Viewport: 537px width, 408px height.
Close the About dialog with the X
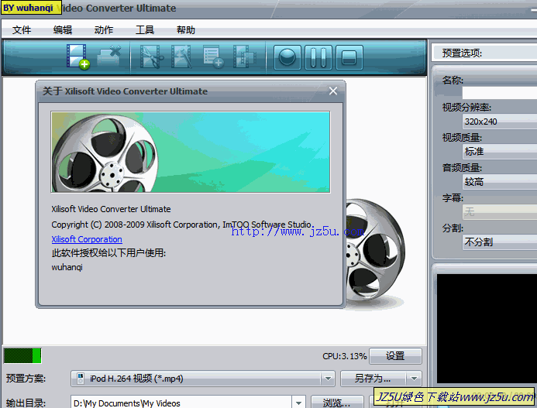point(333,91)
